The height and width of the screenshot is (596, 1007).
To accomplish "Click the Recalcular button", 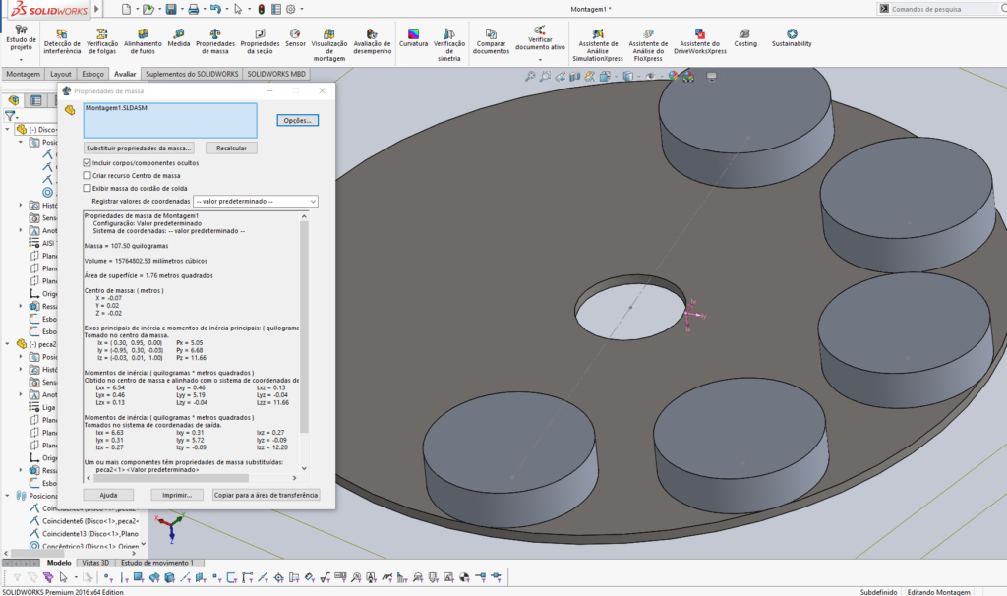I will pos(231,148).
